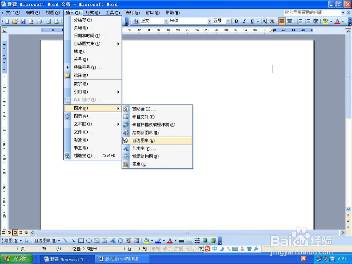
Task: Select the object pointer arrow tool
Action: [x=27, y=241]
